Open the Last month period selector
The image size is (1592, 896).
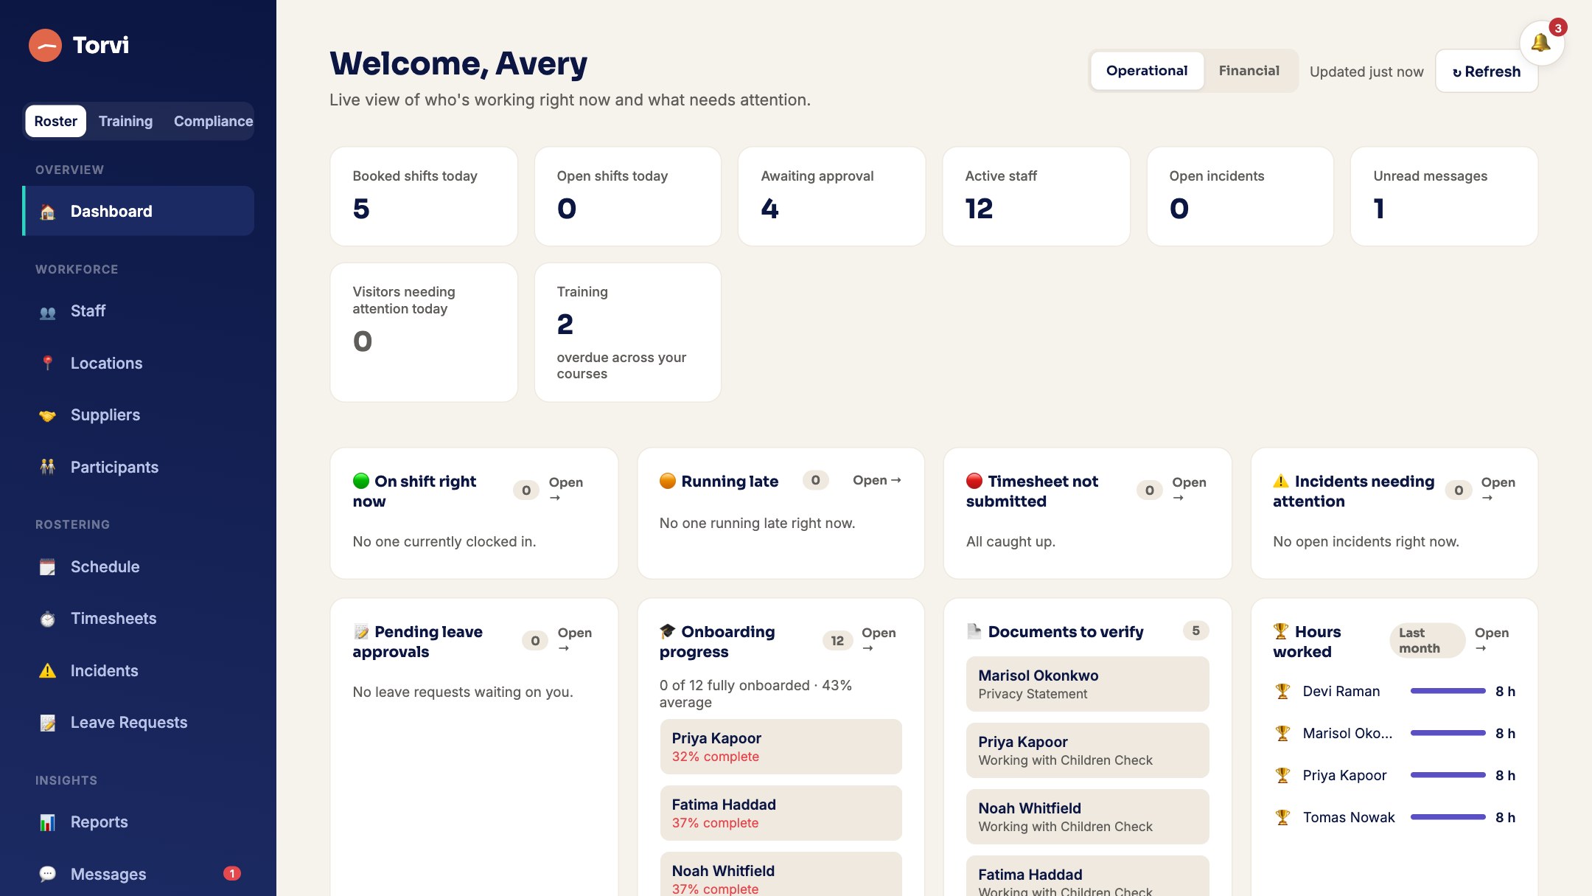pyautogui.click(x=1427, y=640)
